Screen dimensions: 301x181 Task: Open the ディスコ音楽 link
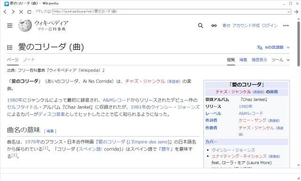(52, 114)
